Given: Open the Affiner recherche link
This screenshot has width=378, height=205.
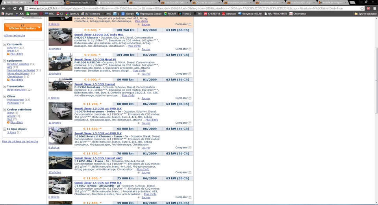Looking at the screenshot, I should pyautogui.click(x=15, y=36).
